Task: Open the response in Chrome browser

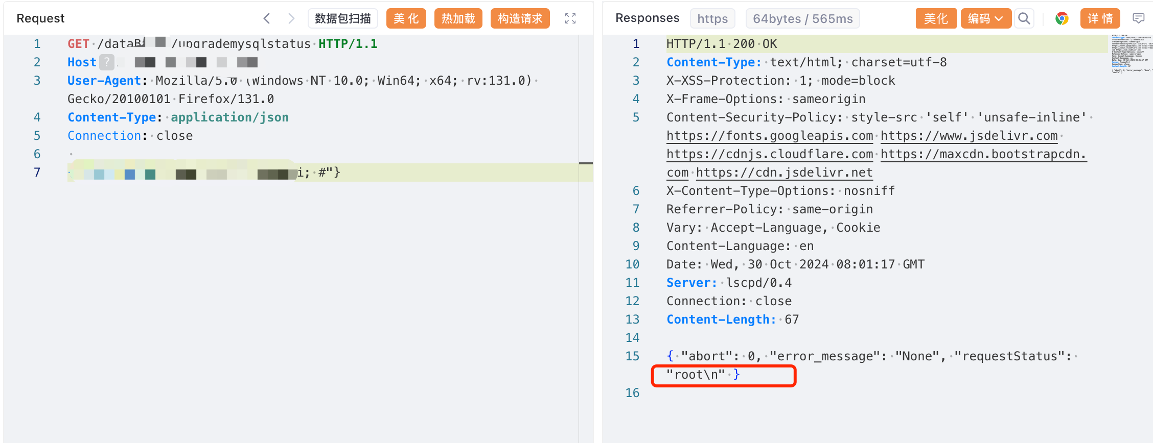Action: [x=1062, y=18]
